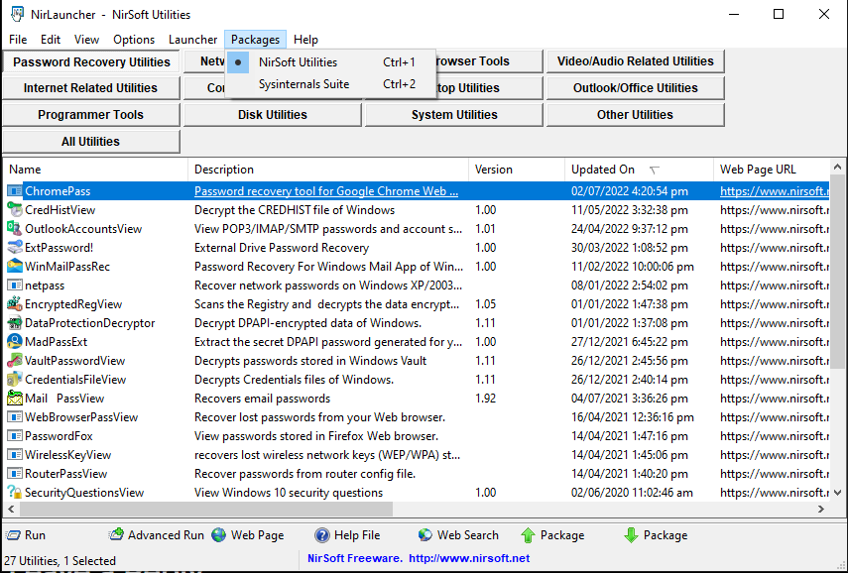The image size is (848, 573).
Task: Click the RouterPassView icon
Action: pyautogui.click(x=15, y=474)
